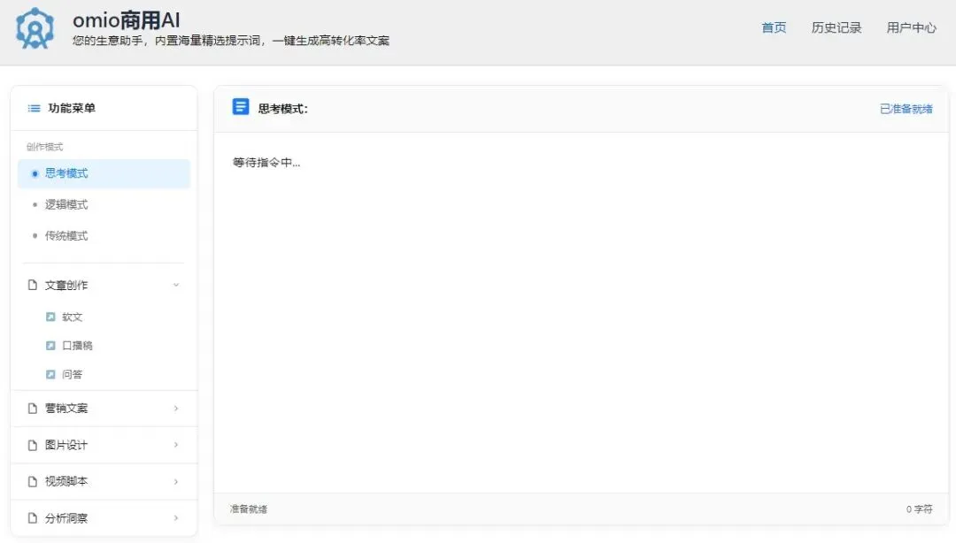The image size is (956, 543).
Task: Select the 传统模式 creation mode
Action: (x=66, y=235)
